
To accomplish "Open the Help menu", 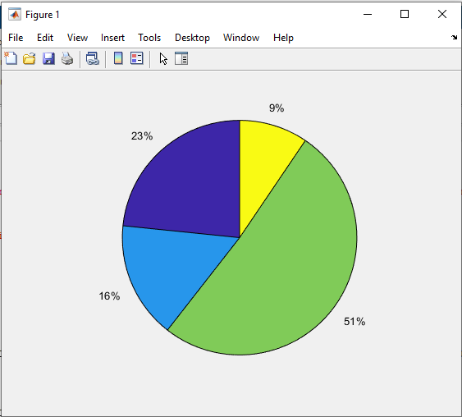I will click(x=283, y=38).
